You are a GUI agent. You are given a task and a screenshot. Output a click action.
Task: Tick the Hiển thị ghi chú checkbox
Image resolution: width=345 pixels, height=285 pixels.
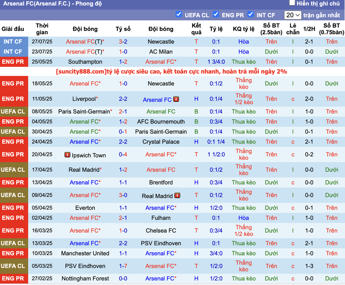point(292,2)
